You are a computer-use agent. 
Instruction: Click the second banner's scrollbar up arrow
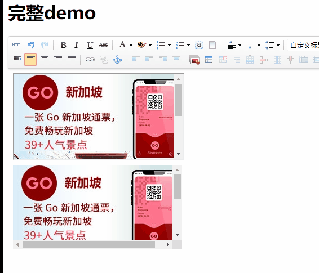[177, 170]
